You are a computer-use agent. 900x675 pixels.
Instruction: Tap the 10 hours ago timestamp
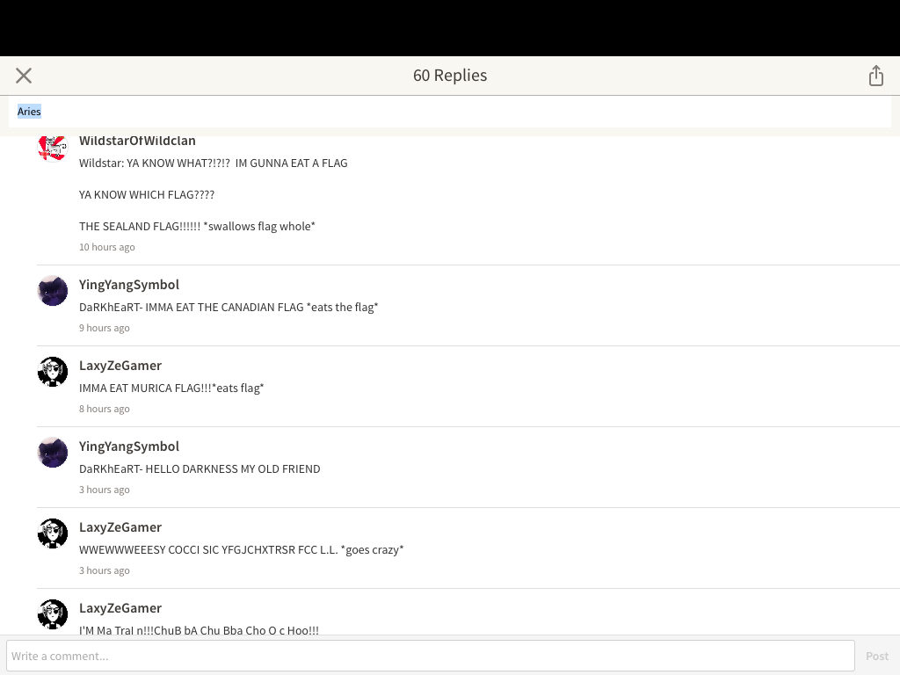106,247
